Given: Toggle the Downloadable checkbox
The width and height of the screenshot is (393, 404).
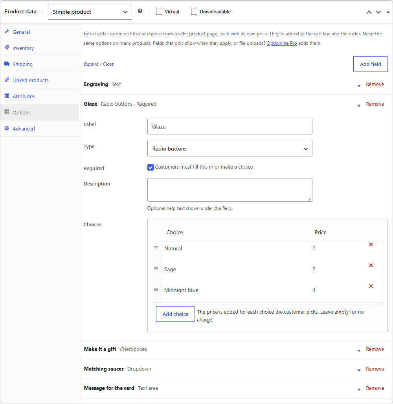Looking at the screenshot, I should click(194, 12).
